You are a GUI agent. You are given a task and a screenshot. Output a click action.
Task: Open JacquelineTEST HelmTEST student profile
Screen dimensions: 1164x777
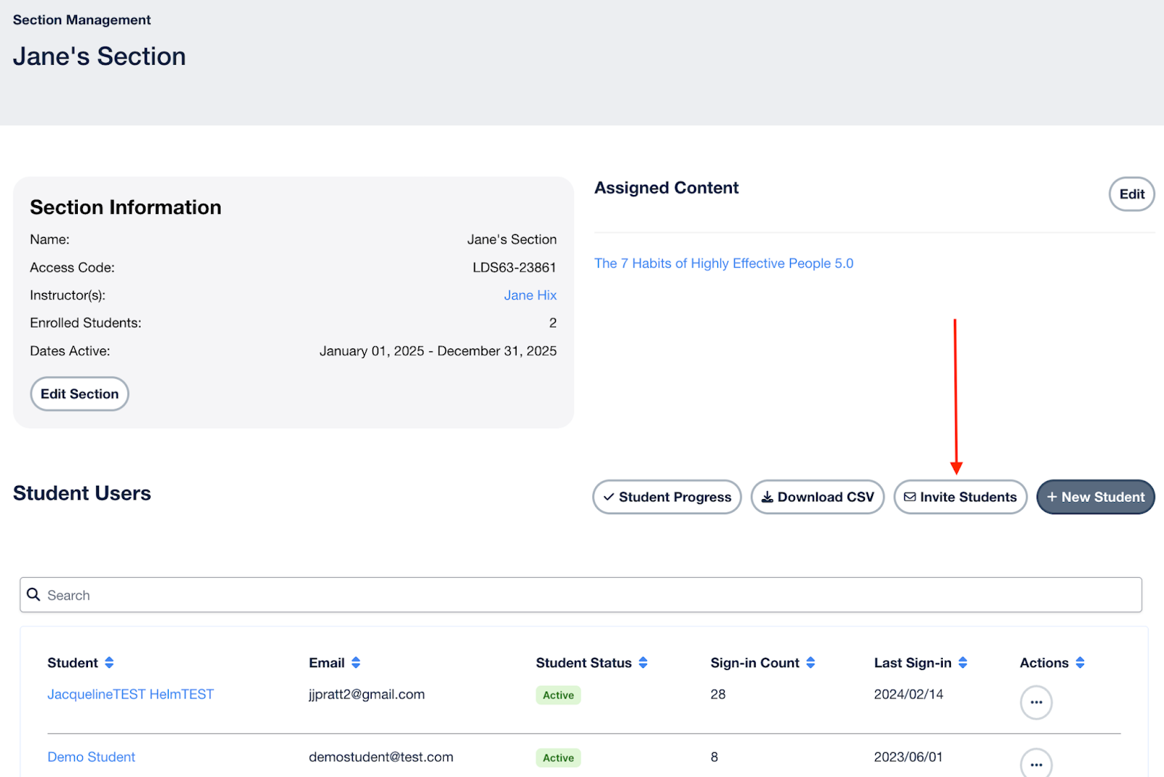(x=130, y=695)
